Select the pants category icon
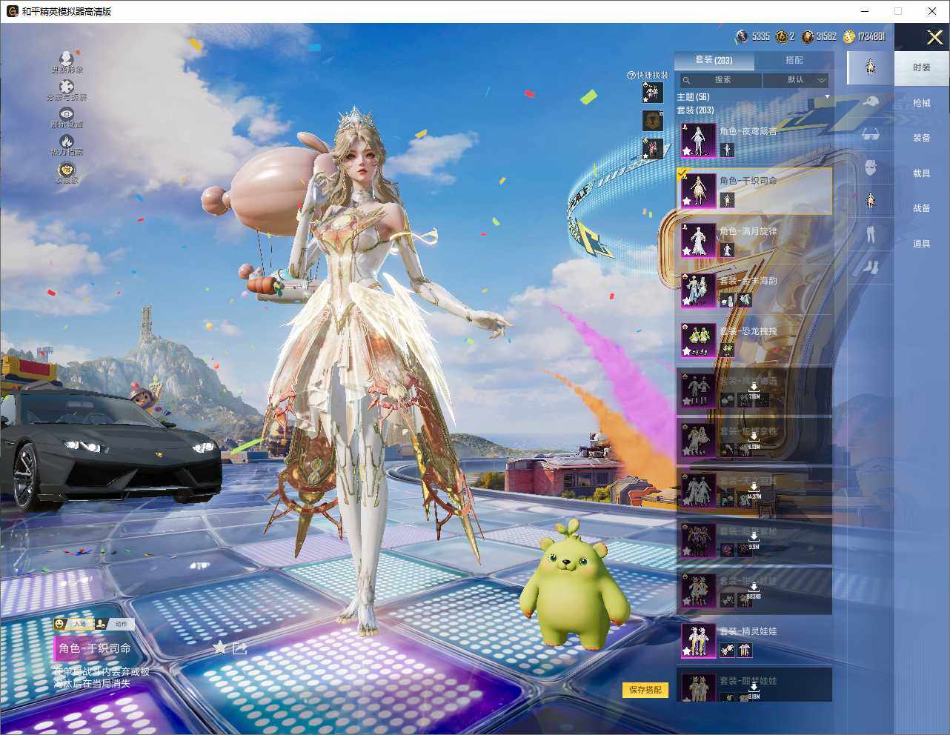Screen dimensions: 950x735 point(871,234)
